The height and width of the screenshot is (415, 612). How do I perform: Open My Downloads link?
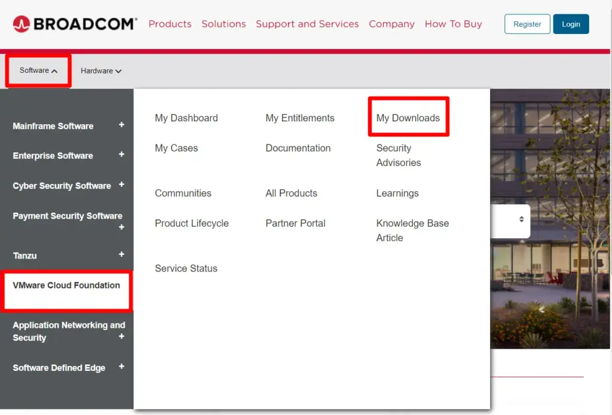(408, 118)
